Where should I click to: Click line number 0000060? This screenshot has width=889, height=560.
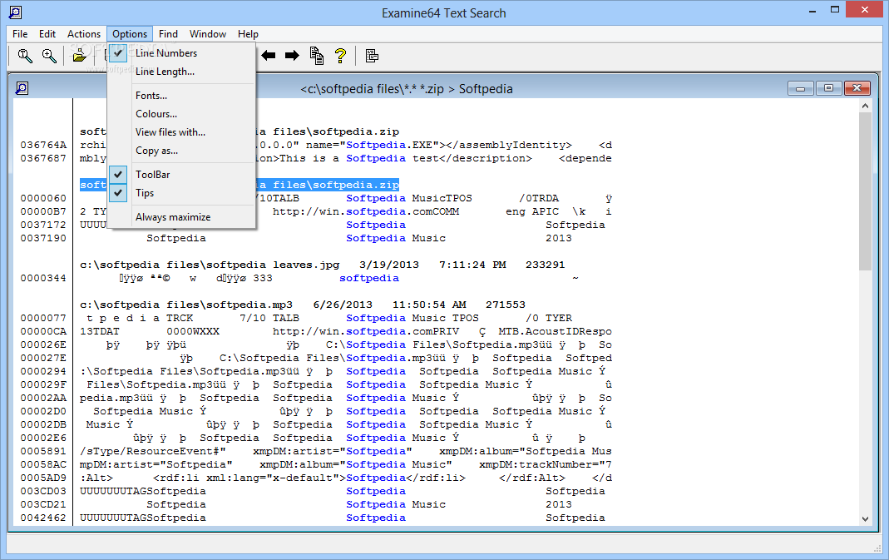click(43, 199)
